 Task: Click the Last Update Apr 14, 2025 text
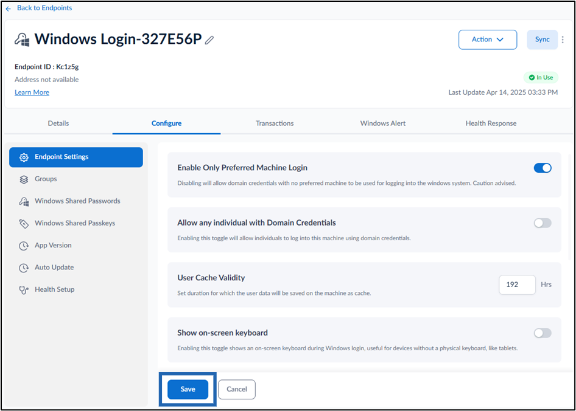(x=503, y=92)
